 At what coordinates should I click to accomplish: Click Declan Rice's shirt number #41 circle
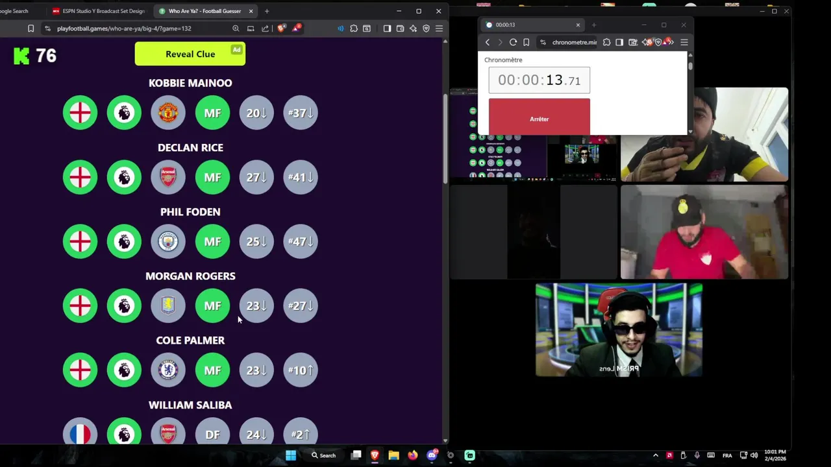pyautogui.click(x=301, y=177)
